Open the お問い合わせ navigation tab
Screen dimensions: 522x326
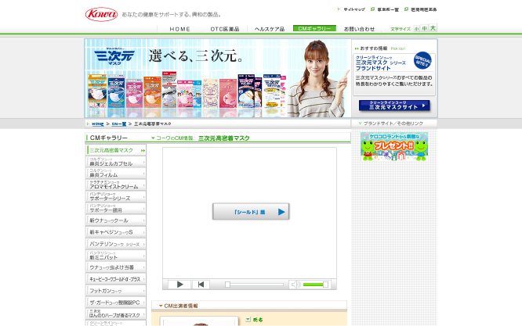coord(359,29)
